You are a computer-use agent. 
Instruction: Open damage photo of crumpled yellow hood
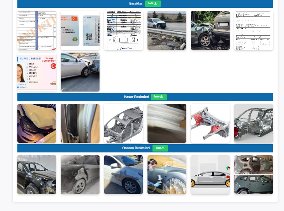(37, 123)
